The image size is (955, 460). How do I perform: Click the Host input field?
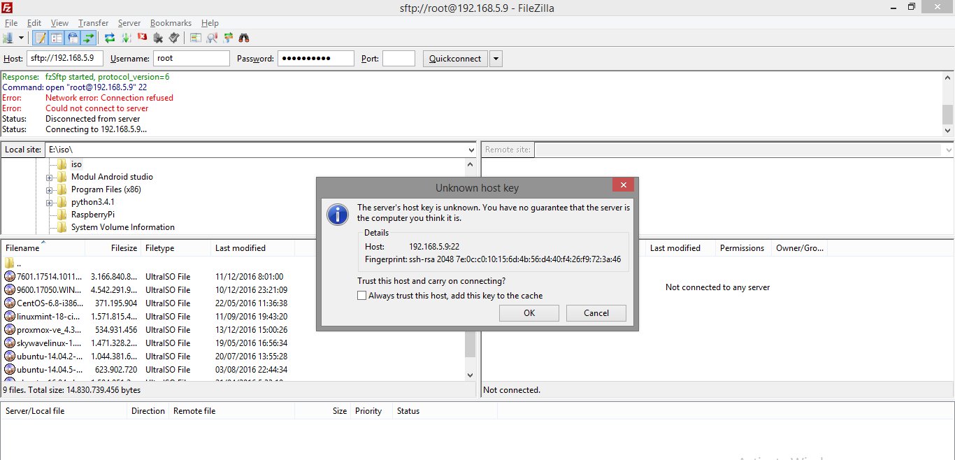pos(65,59)
